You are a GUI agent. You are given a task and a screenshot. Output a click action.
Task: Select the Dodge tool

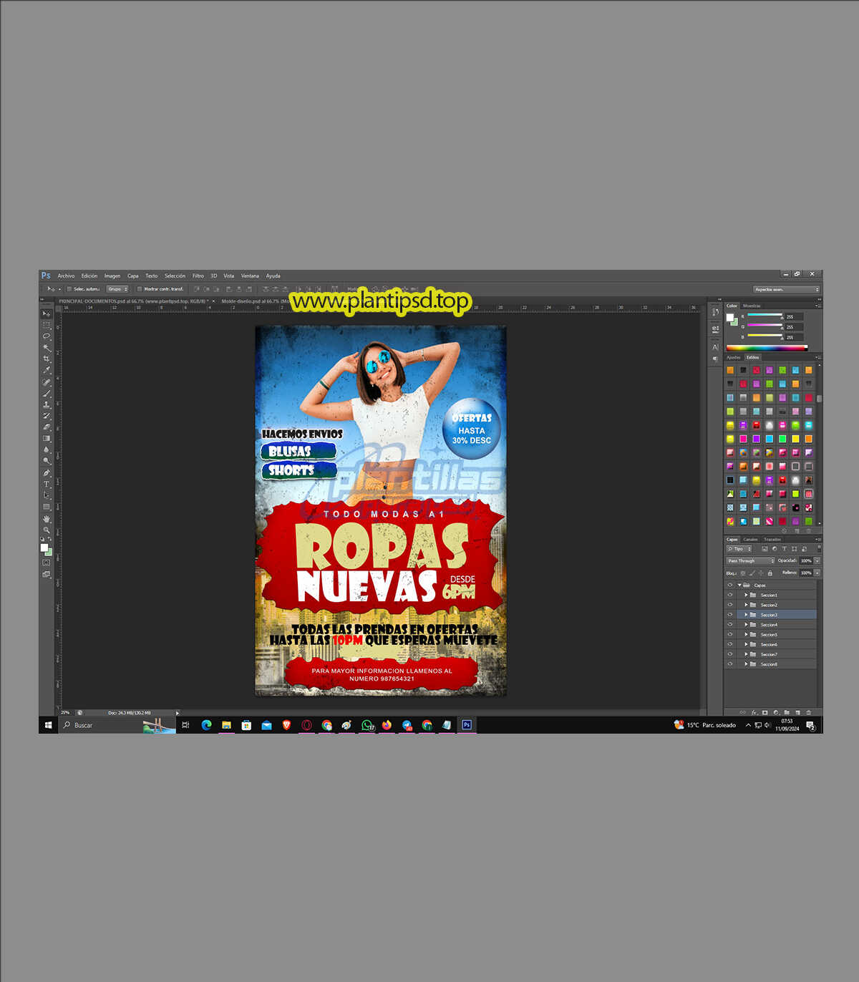click(x=47, y=462)
